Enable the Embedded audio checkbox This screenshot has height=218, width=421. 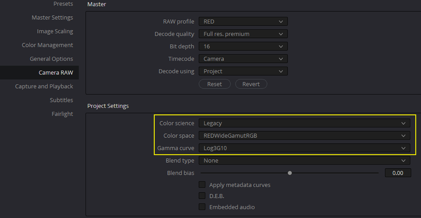pos(202,207)
